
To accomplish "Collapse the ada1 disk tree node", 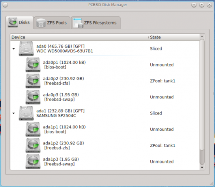I will (x=13, y=113).
